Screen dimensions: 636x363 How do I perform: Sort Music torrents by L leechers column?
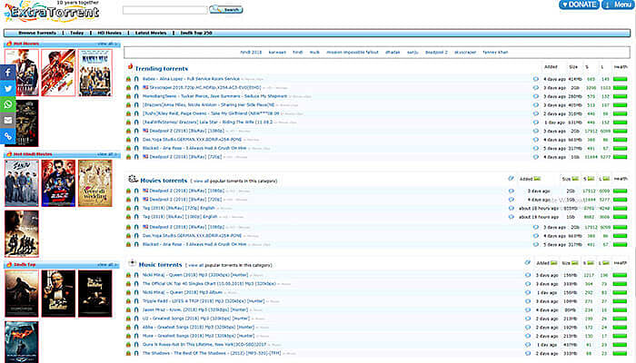tap(604, 263)
